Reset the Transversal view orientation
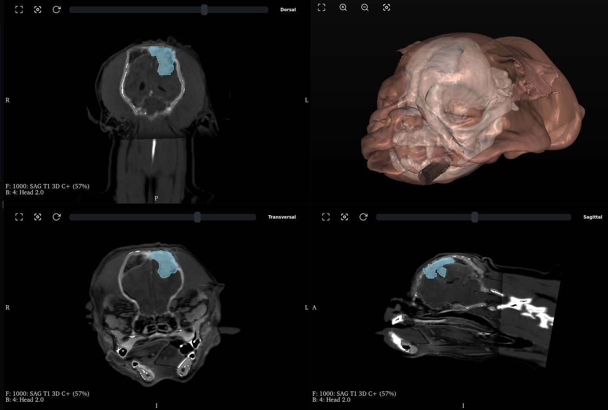 click(x=57, y=216)
